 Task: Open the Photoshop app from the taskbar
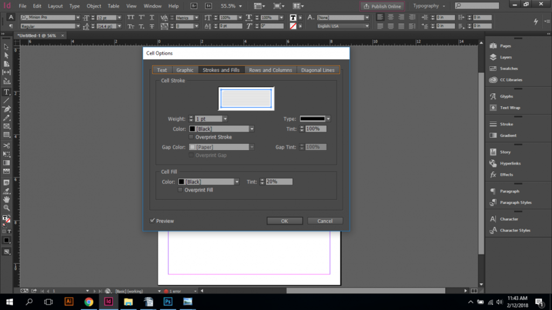(168, 302)
